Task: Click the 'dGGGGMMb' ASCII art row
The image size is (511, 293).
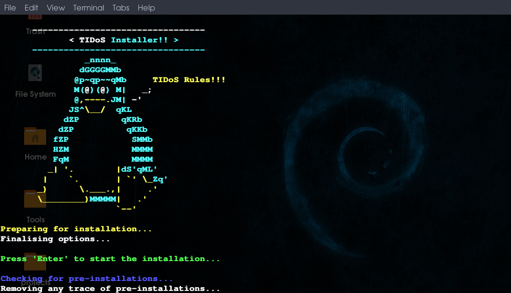Action: [100, 70]
